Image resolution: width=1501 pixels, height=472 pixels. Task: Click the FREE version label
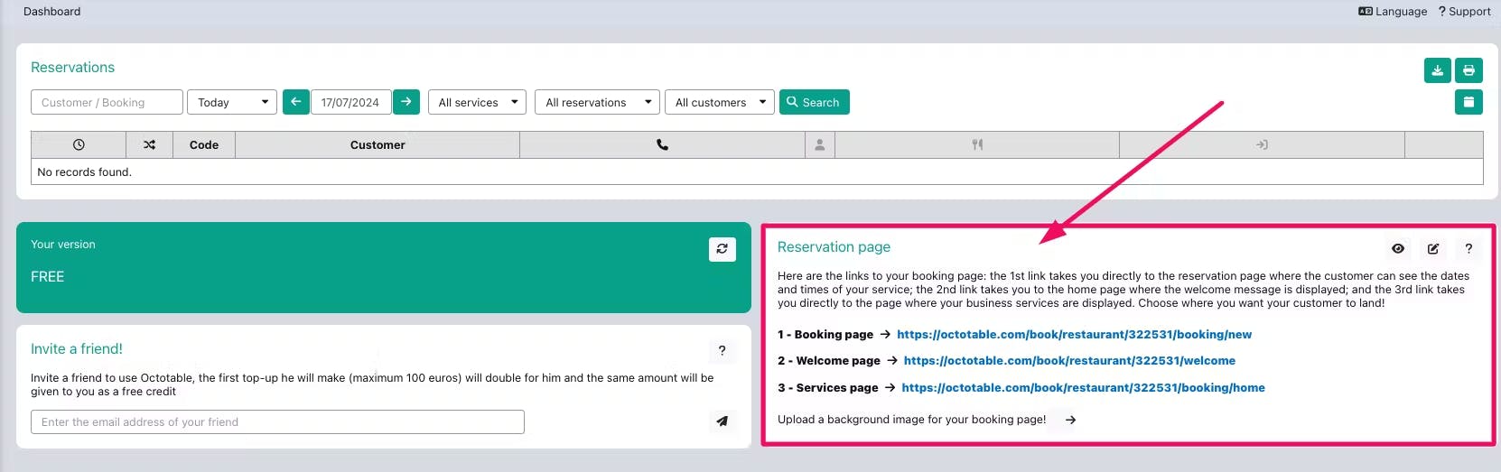pos(47,277)
